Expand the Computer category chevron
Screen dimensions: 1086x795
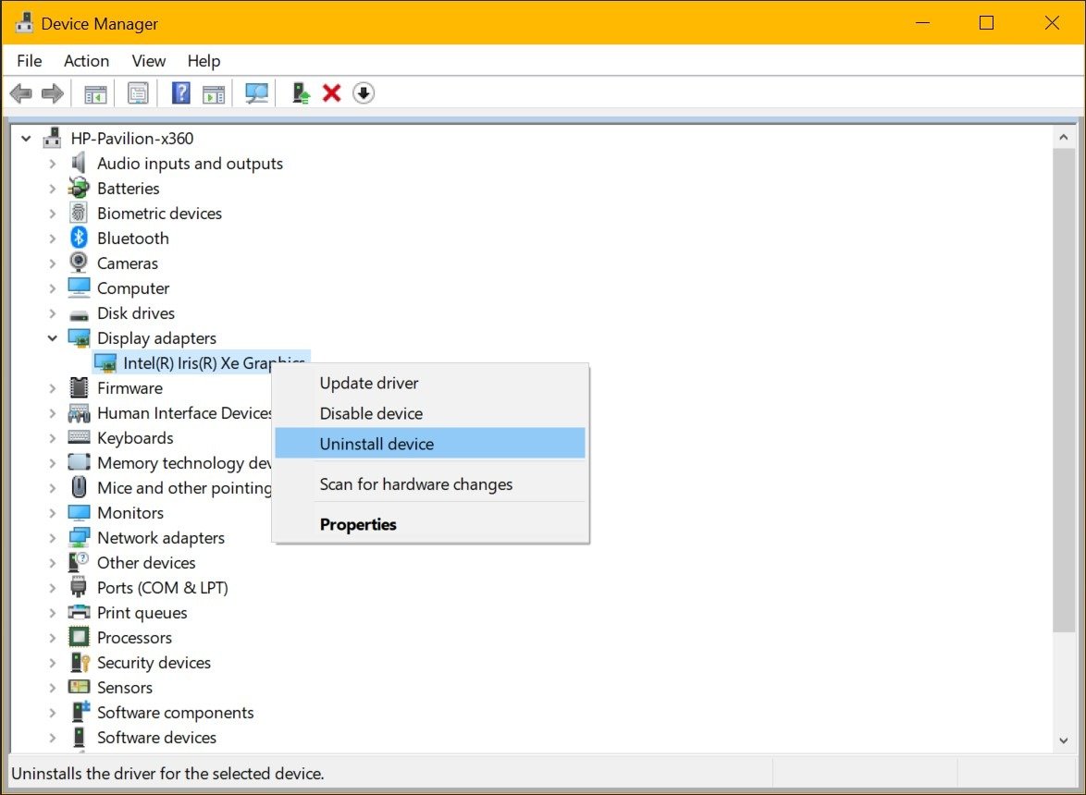click(x=52, y=288)
